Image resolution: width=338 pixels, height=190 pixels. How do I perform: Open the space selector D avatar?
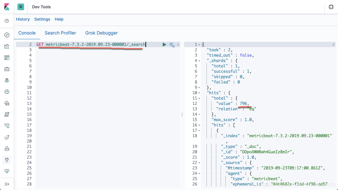tap(21, 7)
